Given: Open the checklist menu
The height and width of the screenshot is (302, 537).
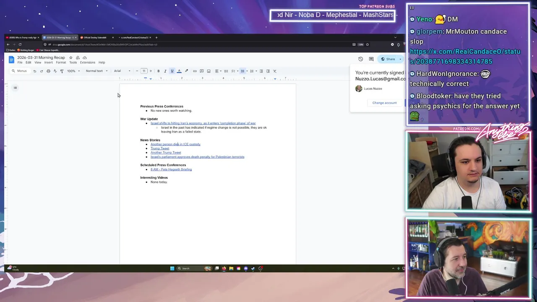Looking at the screenshot, I should tap(235, 71).
